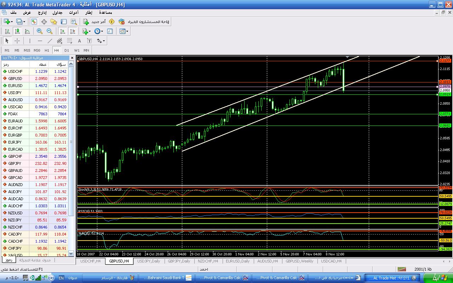Select the Fibonacci retracement tool
This screenshot has height=283, width=453.
(x=70, y=41)
